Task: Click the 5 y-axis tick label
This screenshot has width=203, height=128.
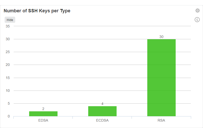Action: pyautogui.click(x=9, y=103)
